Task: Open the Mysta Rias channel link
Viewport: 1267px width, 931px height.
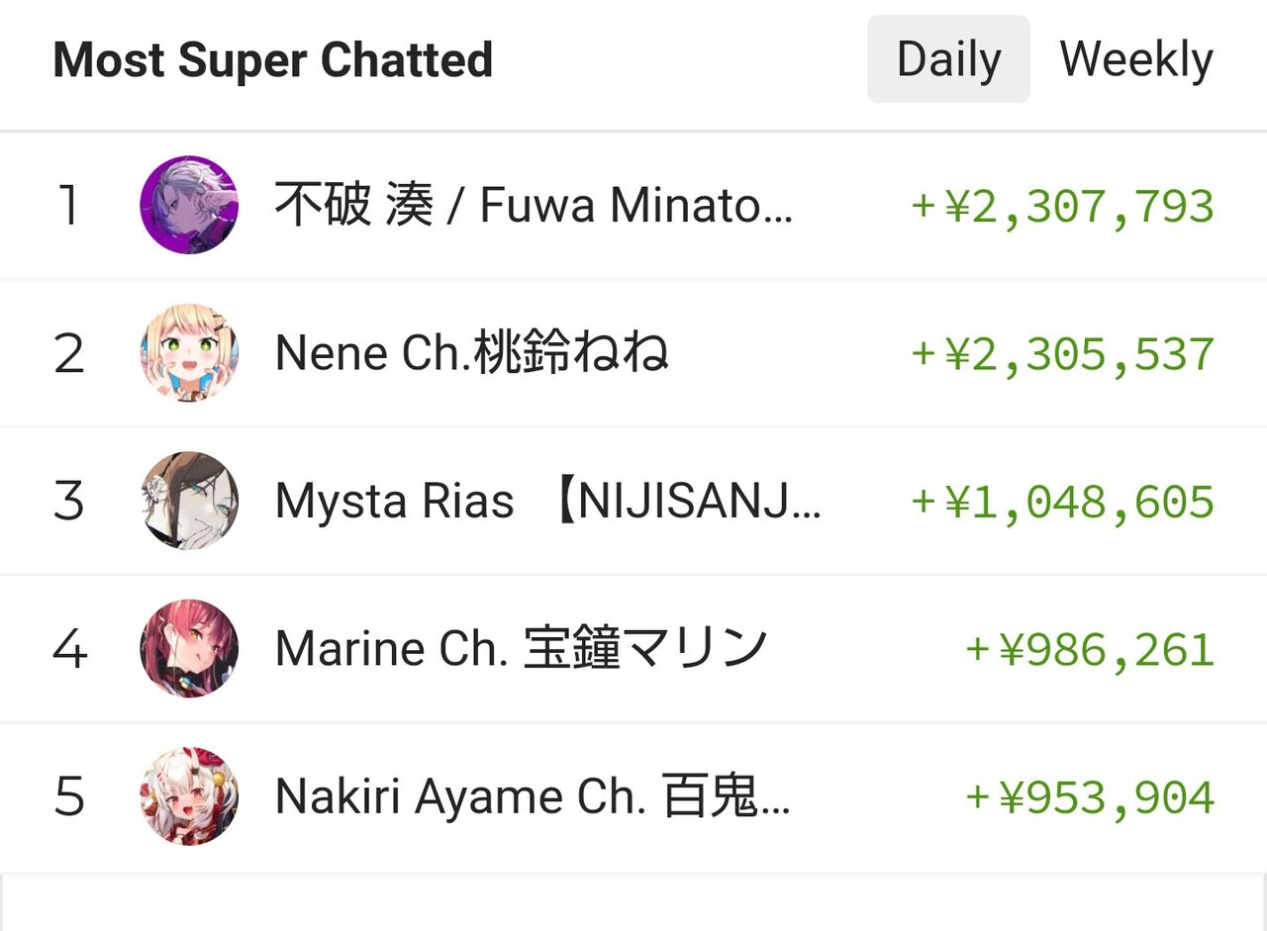Action: (544, 501)
